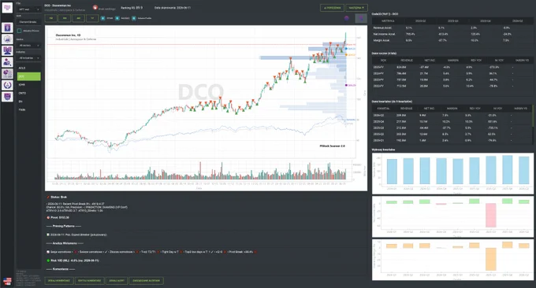Image resolution: width=536 pixels, height=288 pixels.
Task: Click the Pivot price text below chart
Action: (x=59, y=217)
